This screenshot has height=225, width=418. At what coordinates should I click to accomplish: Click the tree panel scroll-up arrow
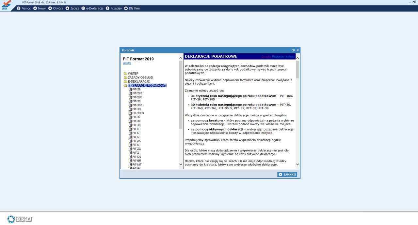[x=181, y=58]
